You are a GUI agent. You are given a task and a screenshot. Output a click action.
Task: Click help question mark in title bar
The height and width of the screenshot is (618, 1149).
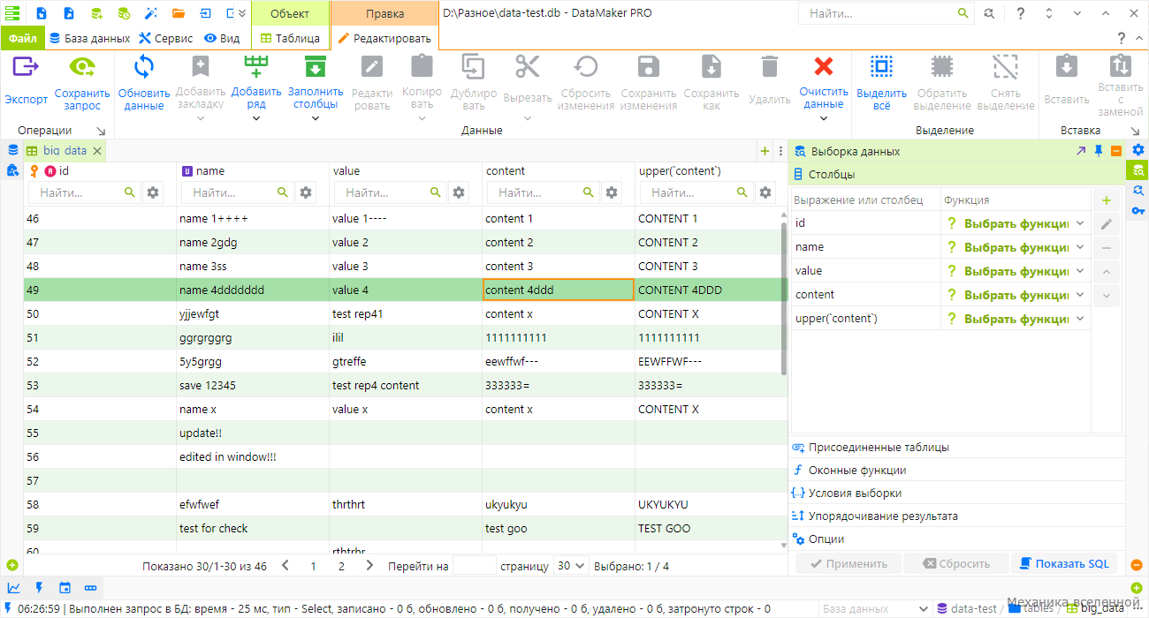1021,13
